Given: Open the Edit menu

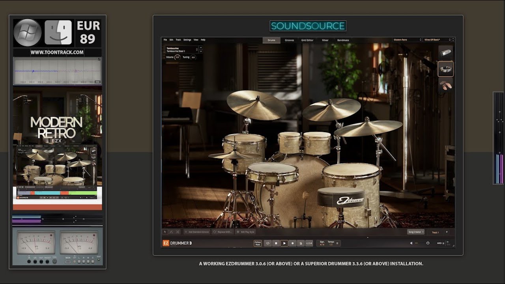Looking at the screenshot, I should (171, 40).
